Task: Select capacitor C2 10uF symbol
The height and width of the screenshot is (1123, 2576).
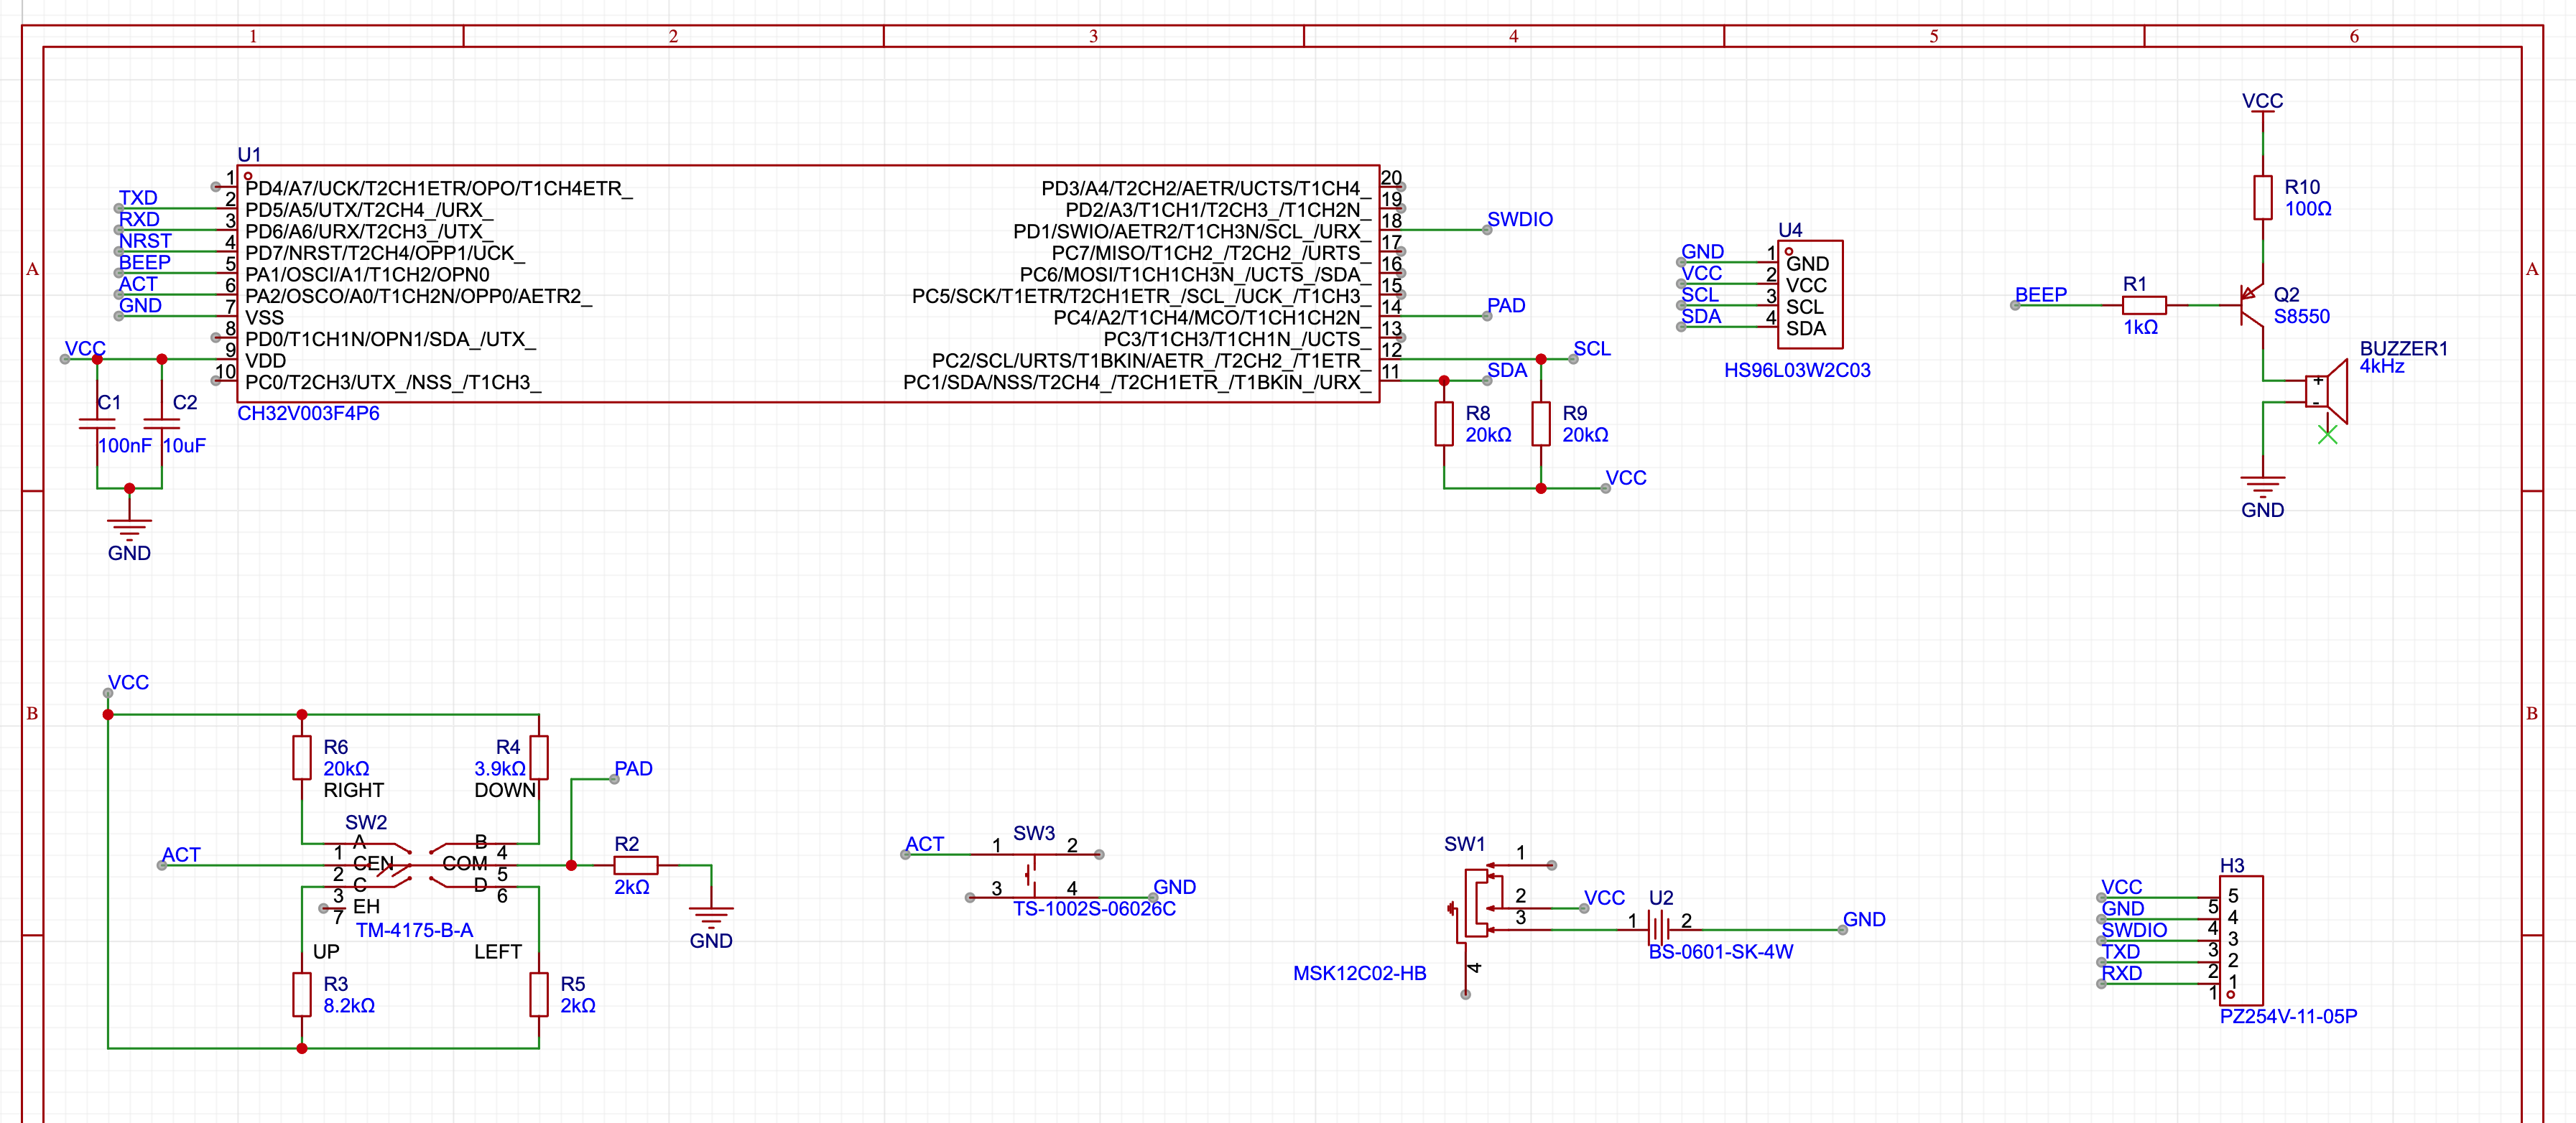Action: click(162, 424)
